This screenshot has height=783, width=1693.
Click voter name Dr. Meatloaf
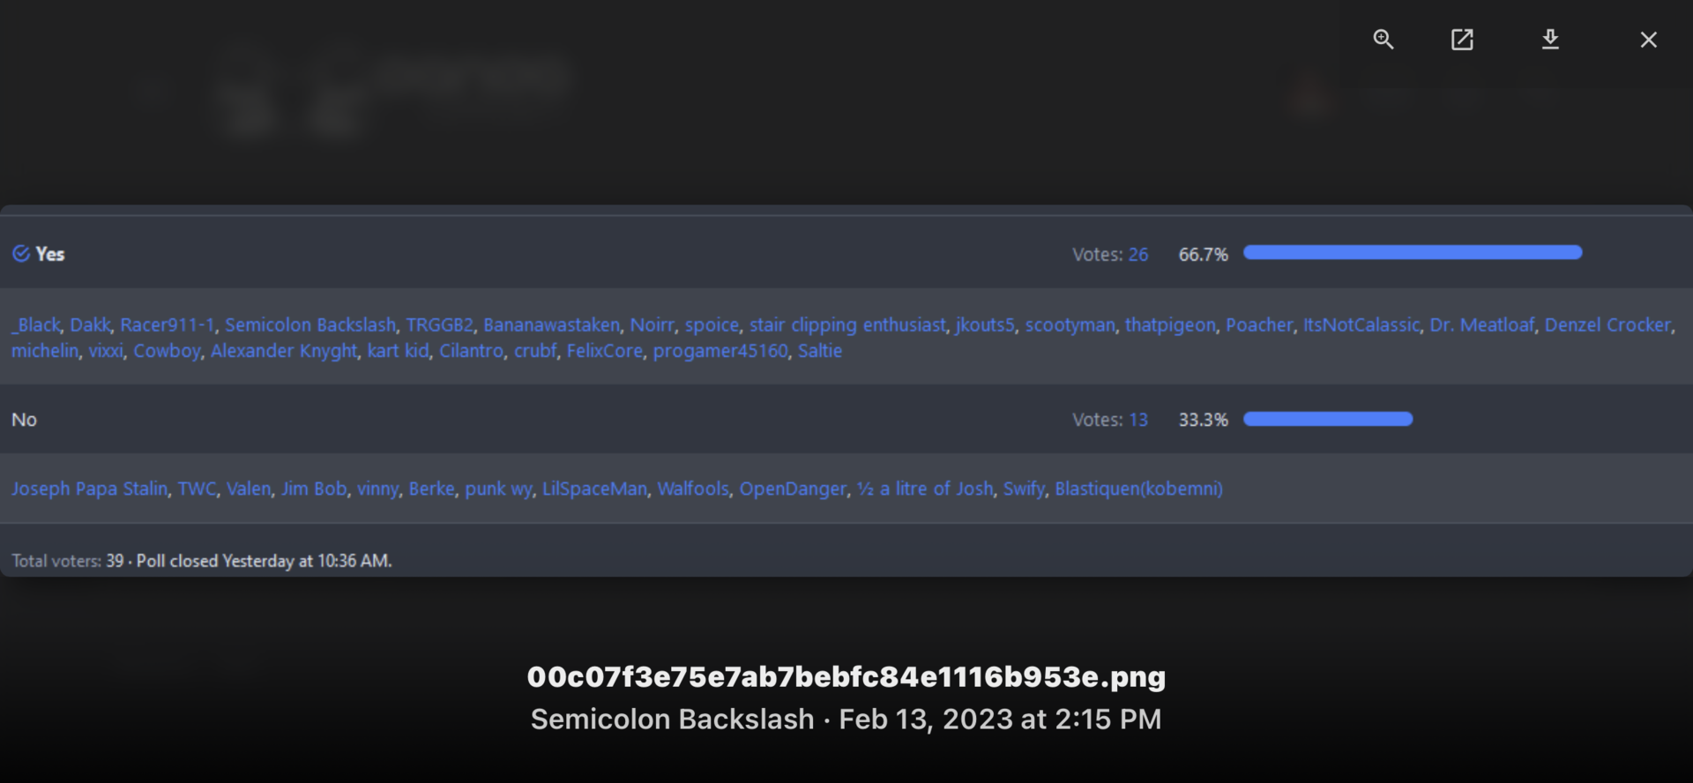pyautogui.click(x=1481, y=325)
